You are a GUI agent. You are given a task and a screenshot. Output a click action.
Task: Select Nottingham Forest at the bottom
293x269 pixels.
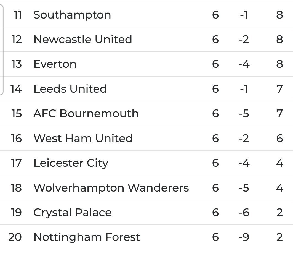tap(87, 237)
